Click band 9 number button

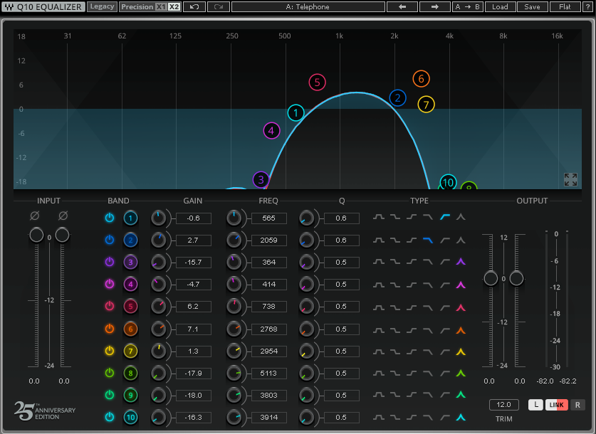(130, 396)
